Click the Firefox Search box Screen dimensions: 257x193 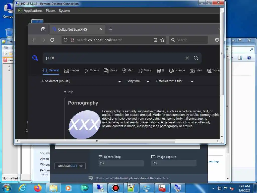click(188, 40)
